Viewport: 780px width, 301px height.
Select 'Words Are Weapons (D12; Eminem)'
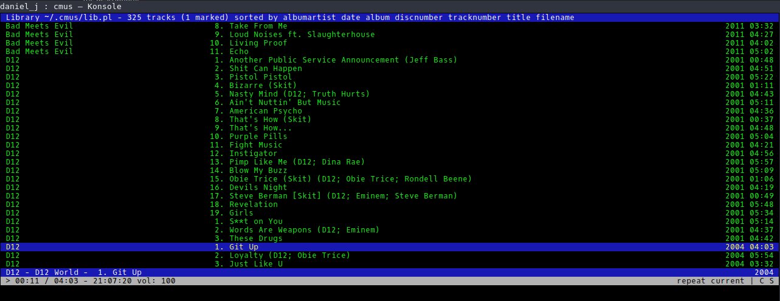pyautogui.click(x=390, y=230)
